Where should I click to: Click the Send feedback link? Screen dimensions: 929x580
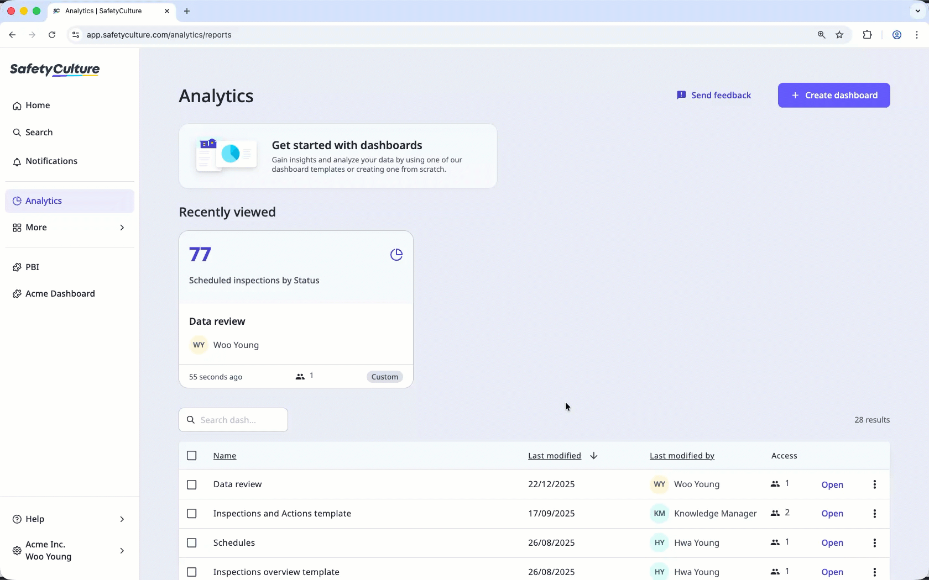click(x=714, y=96)
